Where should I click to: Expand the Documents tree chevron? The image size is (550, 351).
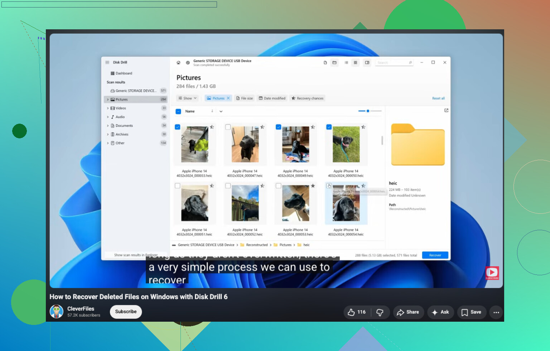(x=108, y=125)
